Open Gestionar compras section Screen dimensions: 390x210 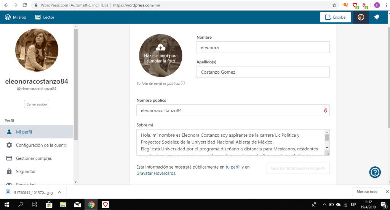point(34,158)
